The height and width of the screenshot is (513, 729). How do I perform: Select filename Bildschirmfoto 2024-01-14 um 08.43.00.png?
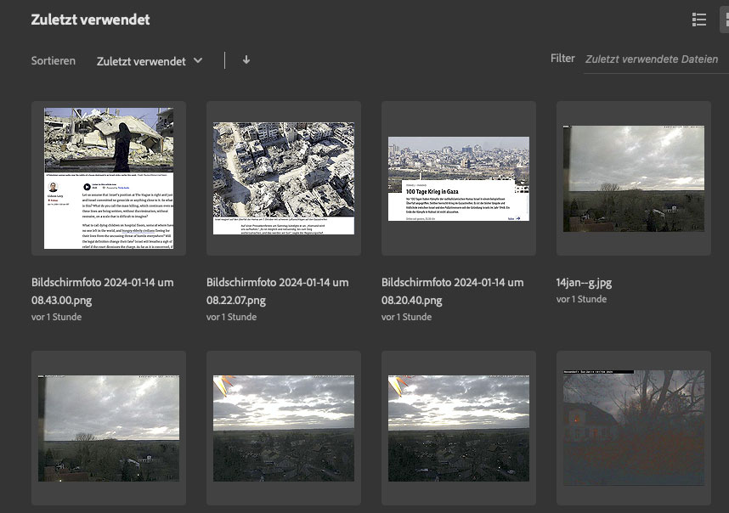102,290
